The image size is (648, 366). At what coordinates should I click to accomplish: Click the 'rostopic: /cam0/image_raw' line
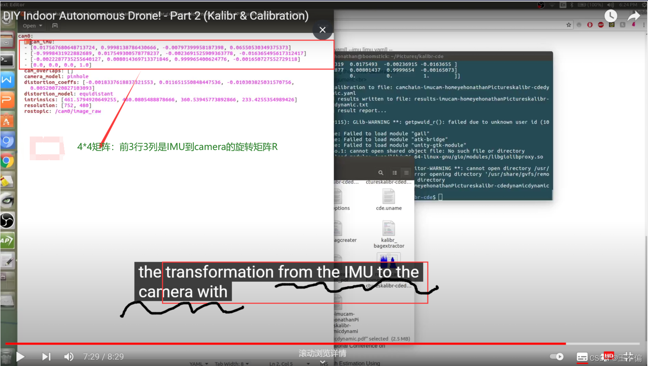click(x=63, y=111)
